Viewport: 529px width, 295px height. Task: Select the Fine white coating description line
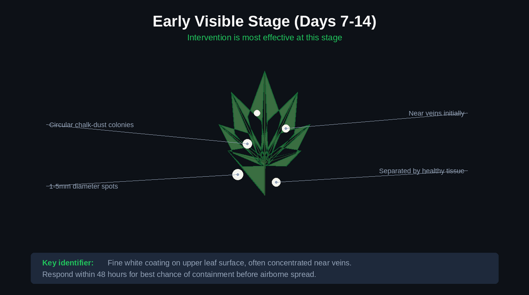pyautogui.click(x=229, y=263)
